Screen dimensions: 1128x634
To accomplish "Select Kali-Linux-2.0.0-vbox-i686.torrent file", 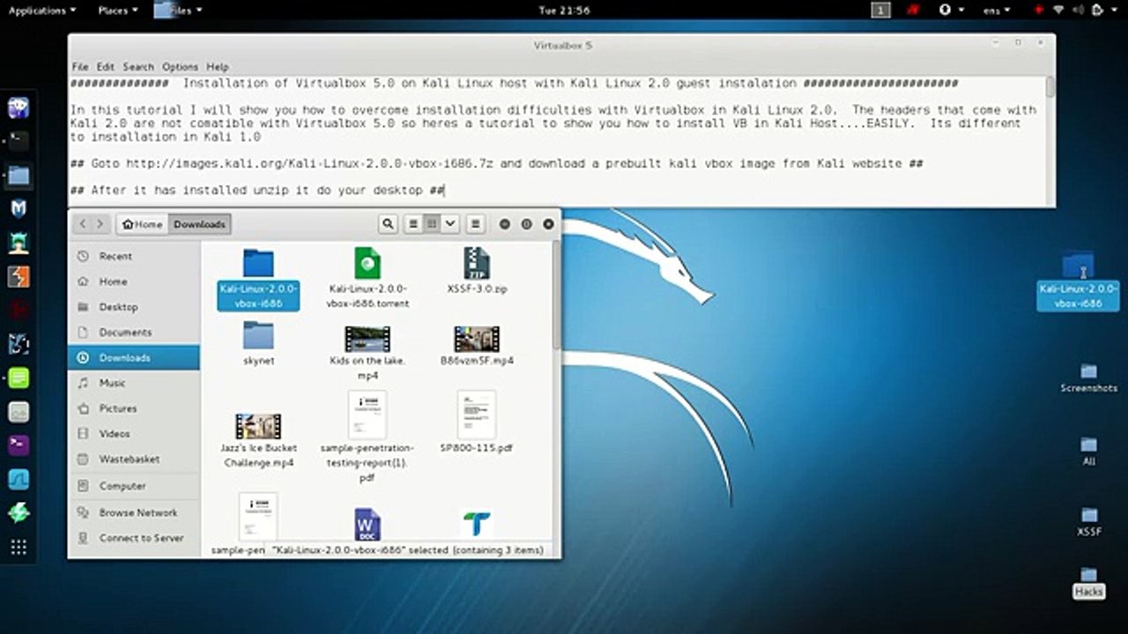I will coord(367,278).
